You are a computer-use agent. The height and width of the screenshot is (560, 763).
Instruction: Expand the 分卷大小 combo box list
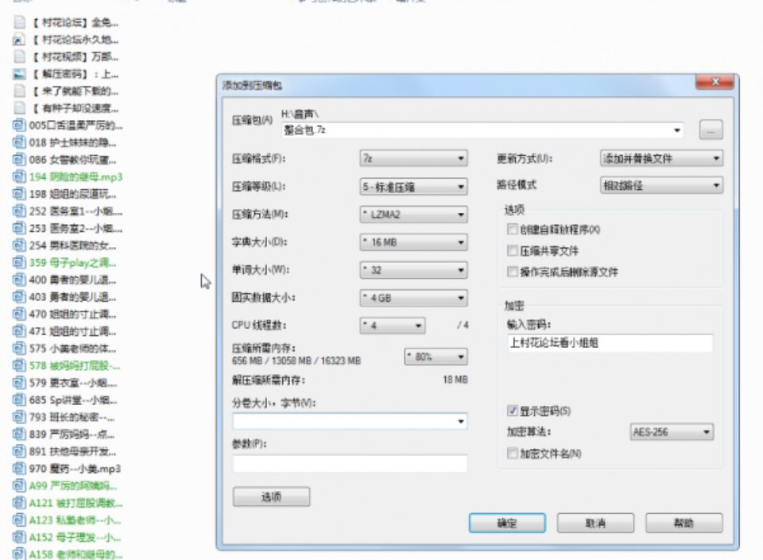(x=460, y=421)
